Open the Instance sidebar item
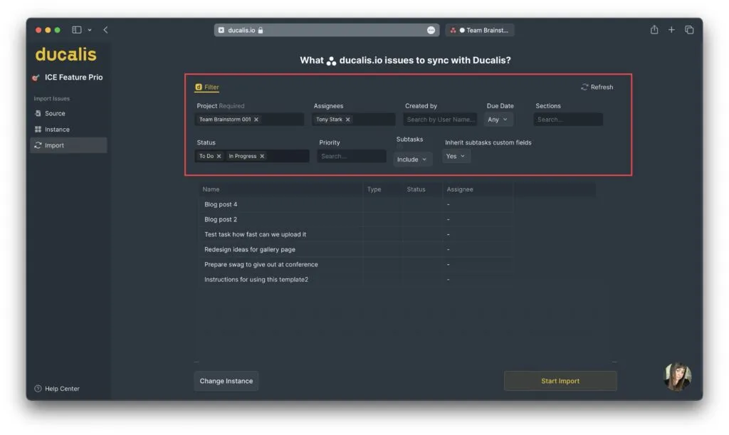This screenshot has width=729, height=435. 57,130
